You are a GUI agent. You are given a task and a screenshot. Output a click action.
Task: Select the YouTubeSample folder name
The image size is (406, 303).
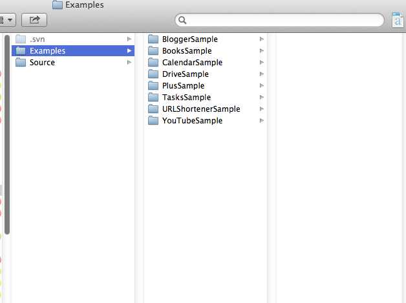pos(193,121)
